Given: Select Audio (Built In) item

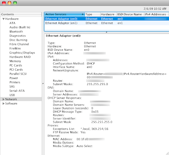Looking at the screenshot, I should point(20,27).
